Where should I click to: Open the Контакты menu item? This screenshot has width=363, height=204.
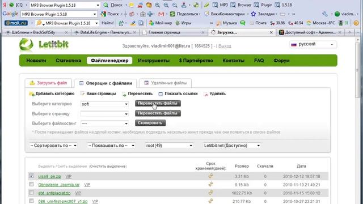(x=233, y=61)
